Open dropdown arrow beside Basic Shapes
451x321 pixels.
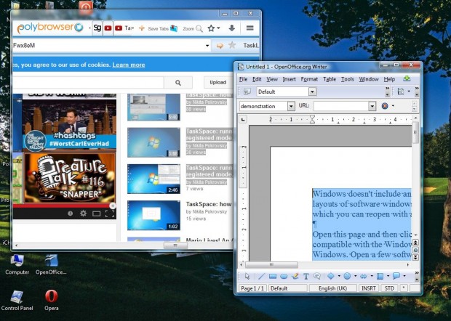(339, 276)
